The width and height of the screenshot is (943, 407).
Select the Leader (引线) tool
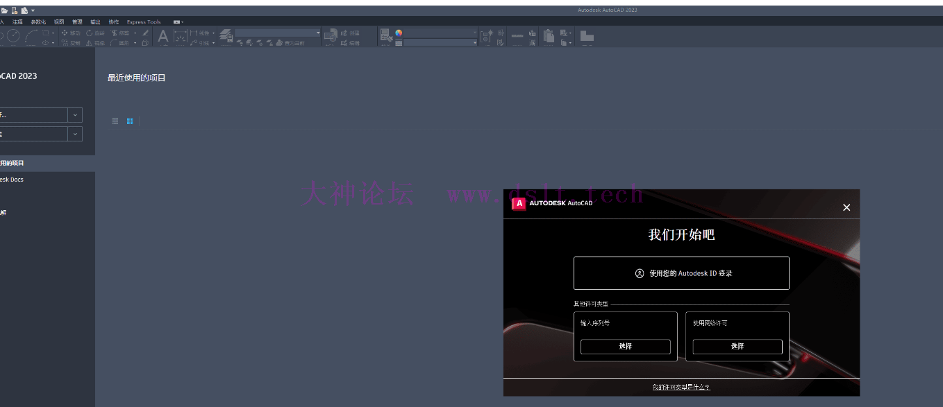200,43
